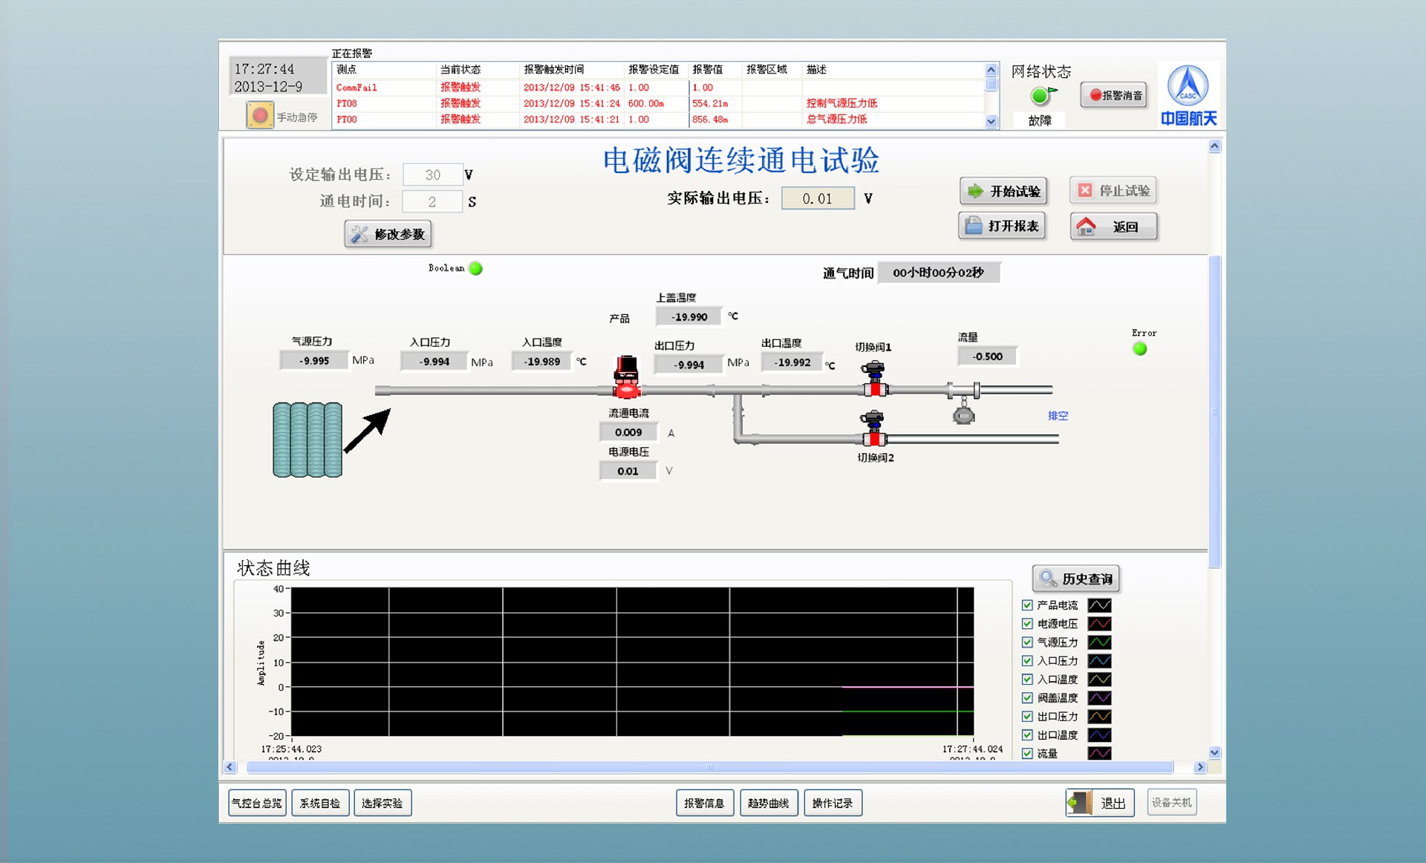Click the 气源压力 value -9.995

tap(313, 360)
